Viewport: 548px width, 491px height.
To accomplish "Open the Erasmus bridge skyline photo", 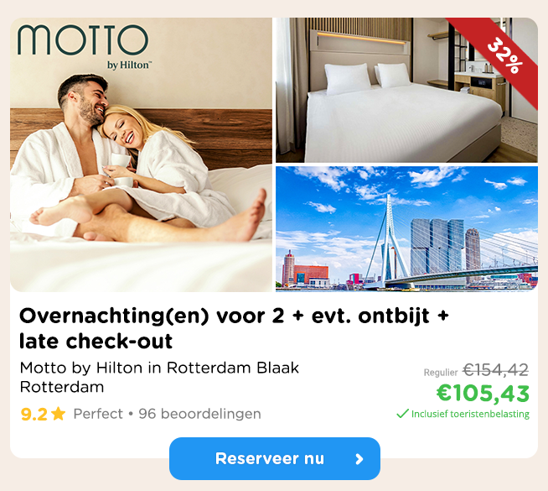I will [406, 229].
